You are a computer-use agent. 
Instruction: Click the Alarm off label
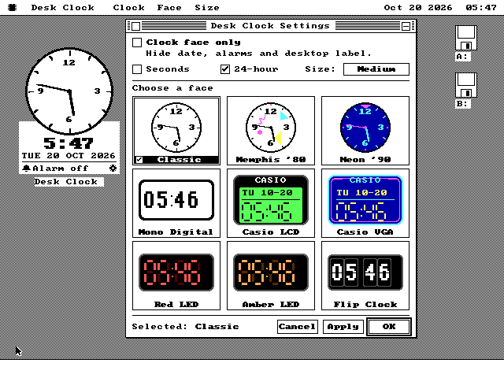click(60, 168)
